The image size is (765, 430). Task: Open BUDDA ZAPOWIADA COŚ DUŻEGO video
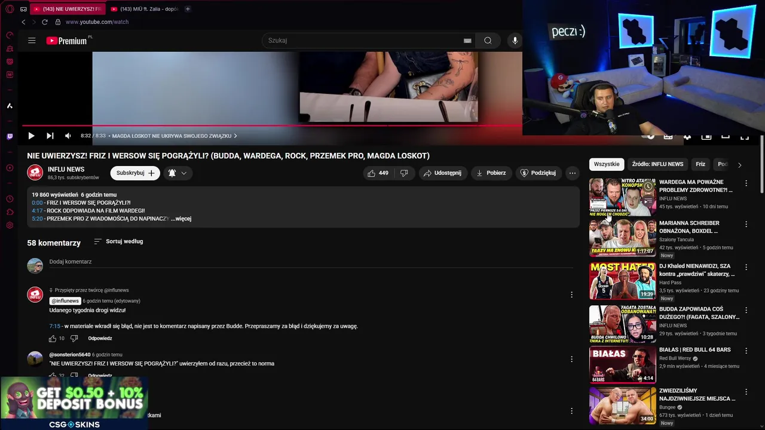[x=622, y=324]
